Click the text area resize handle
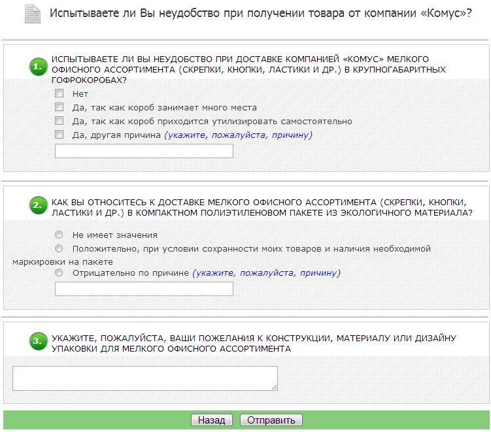 point(275,388)
